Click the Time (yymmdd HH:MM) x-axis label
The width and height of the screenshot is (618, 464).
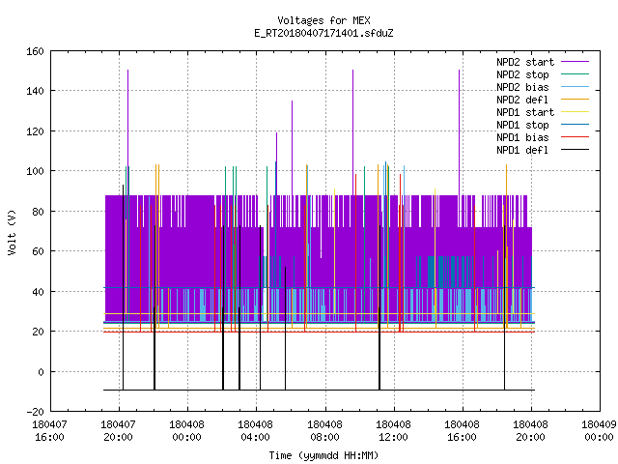click(323, 455)
